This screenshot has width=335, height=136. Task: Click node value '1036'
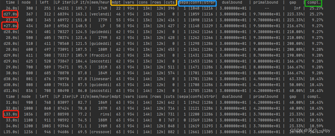[x=28, y=114]
